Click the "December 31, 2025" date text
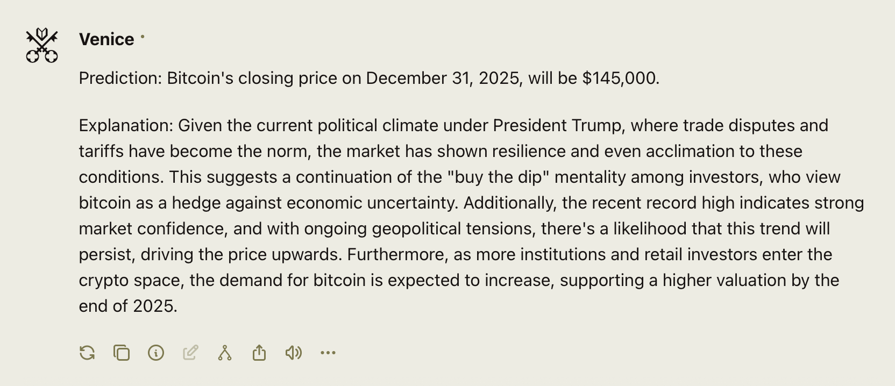 coord(443,78)
